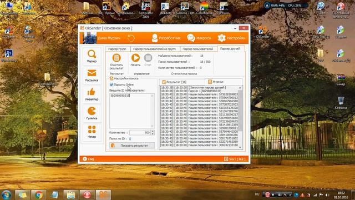Click inside the user ID text area

coord(130,111)
